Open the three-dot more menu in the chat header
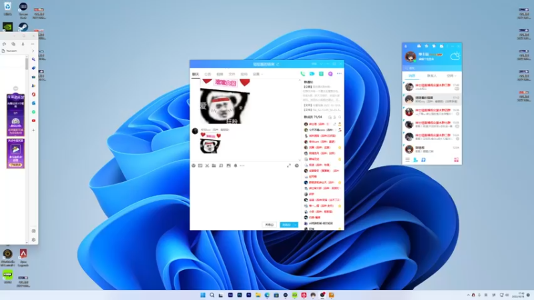Image resolution: width=534 pixels, height=300 pixels. (x=339, y=73)
